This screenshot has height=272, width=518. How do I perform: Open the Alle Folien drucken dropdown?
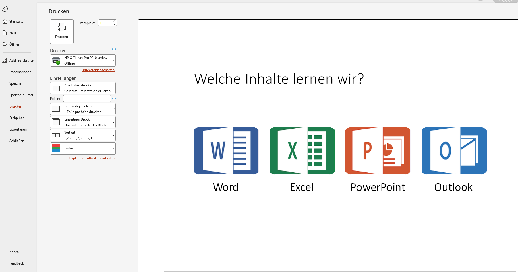pyautogui.click(x=113, y=88)
